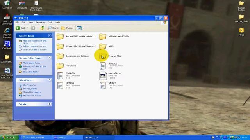Collapse the File and Folder Tasks panel
The width and height of the screenshot is (250, 140).
50,58
